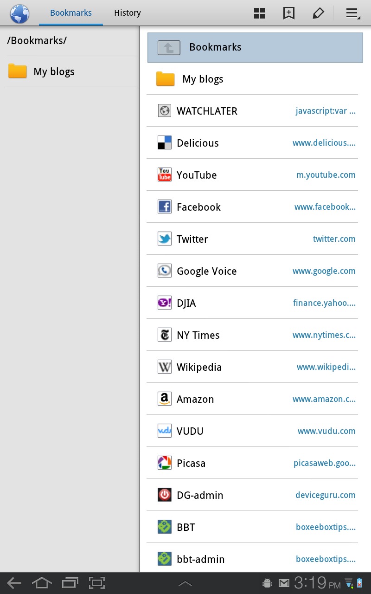Open the DG-admin bookmark
Image resolution: width=371 pixels, height=594 pixels.
point(252,495)
